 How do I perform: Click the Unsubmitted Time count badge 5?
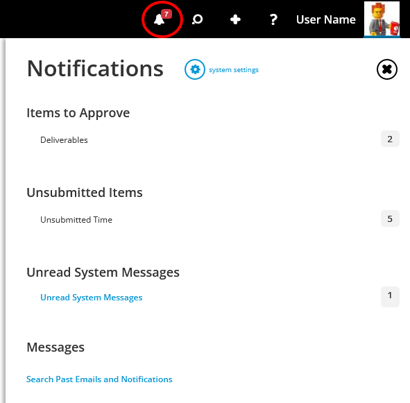tap(390, 218)
